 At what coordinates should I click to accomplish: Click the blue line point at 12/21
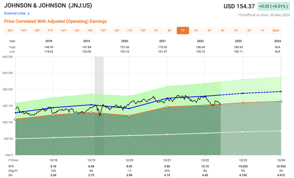[167, 98]
